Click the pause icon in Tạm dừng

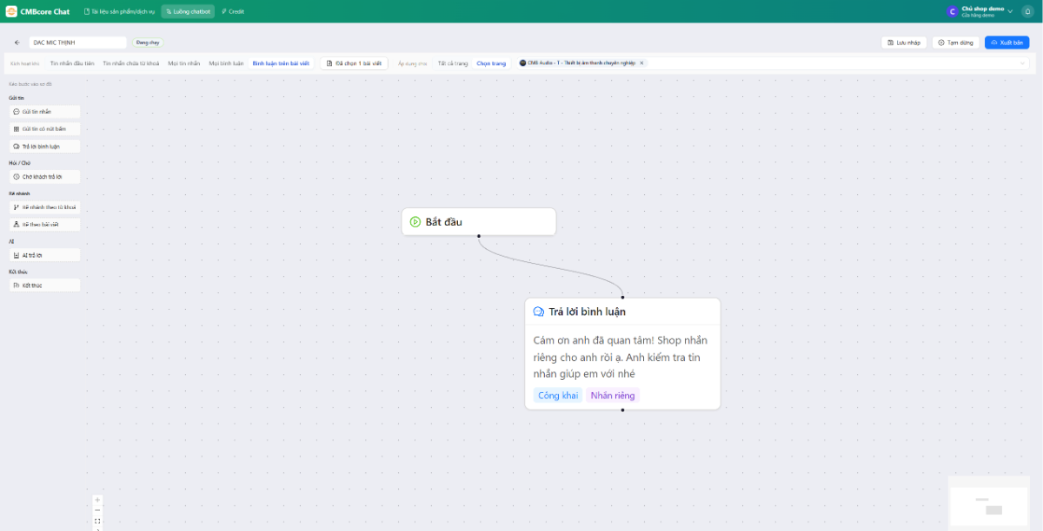click(941, 43)
